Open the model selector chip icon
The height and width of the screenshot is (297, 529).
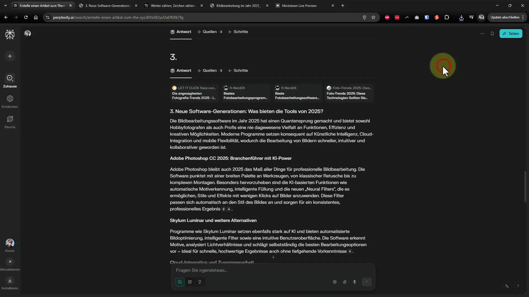335,282
